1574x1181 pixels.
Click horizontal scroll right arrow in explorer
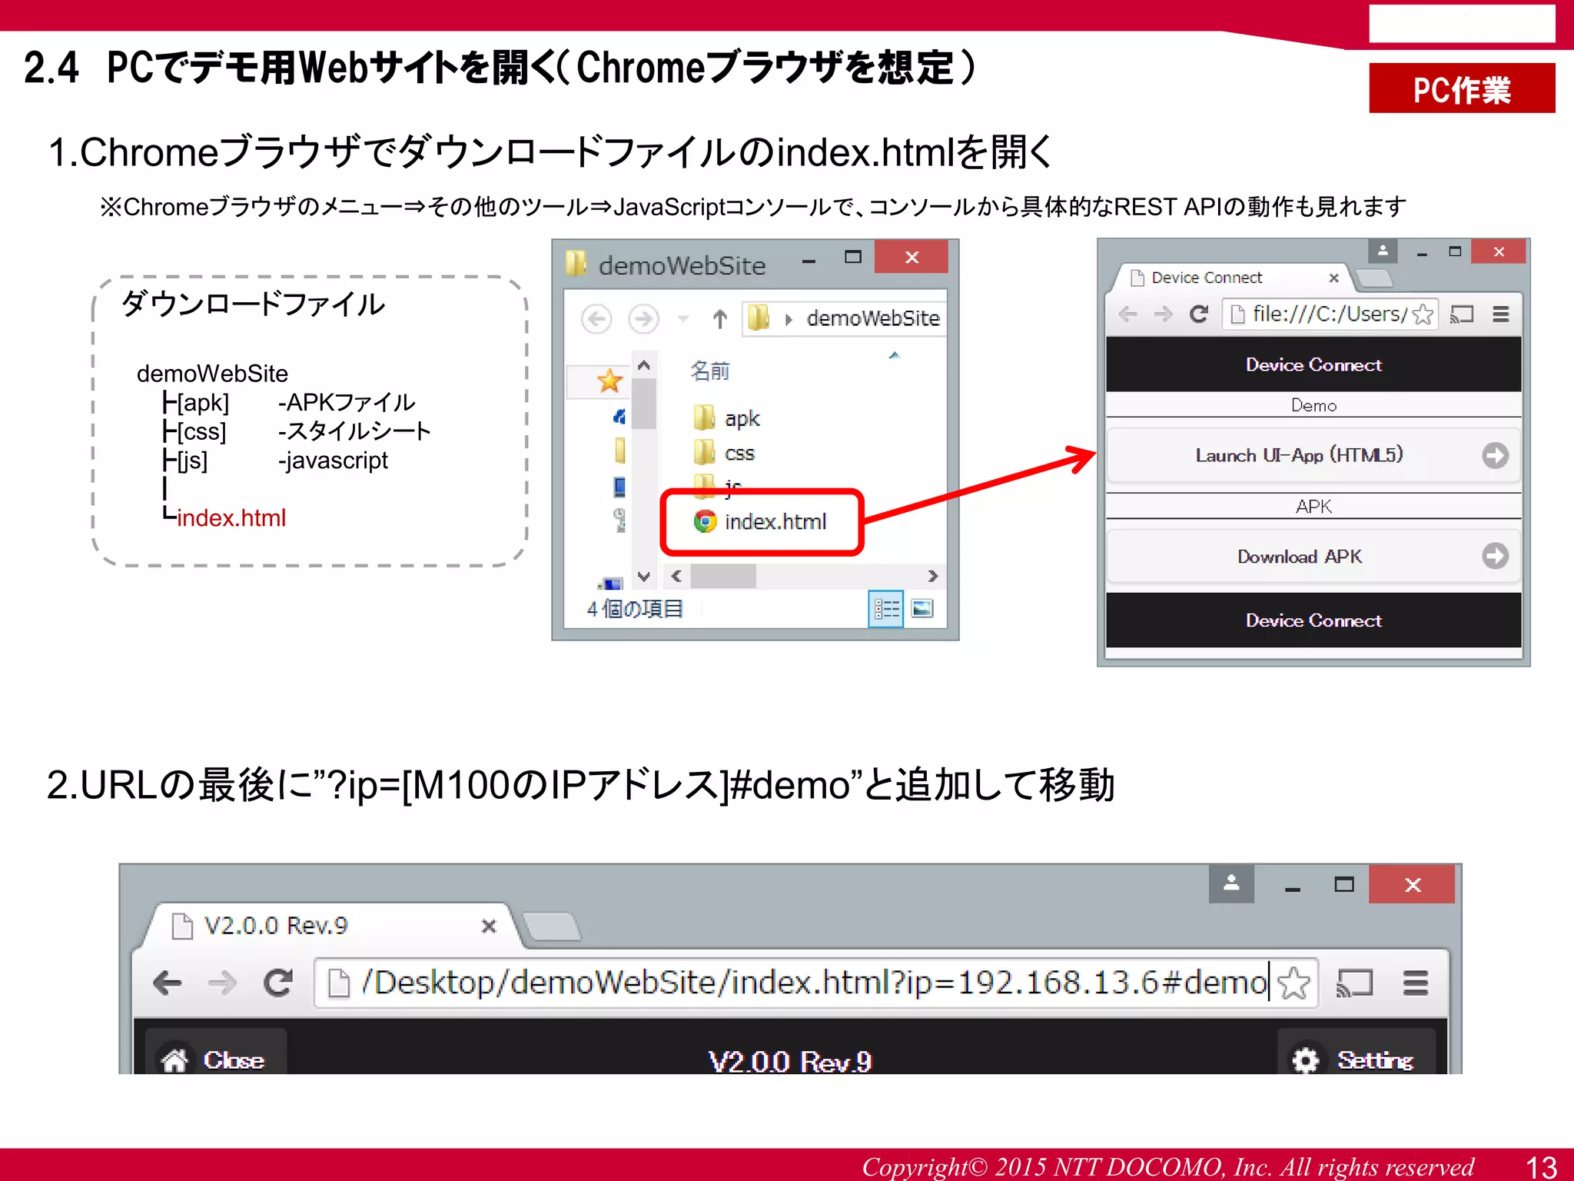tap(932, 576)
